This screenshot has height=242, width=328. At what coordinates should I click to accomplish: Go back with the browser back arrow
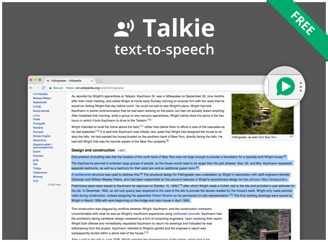(31, 88)
